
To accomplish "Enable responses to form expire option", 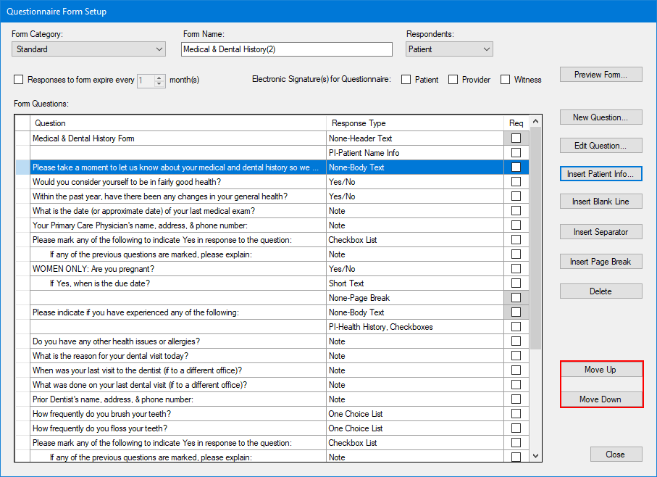I will click(18, 80).
